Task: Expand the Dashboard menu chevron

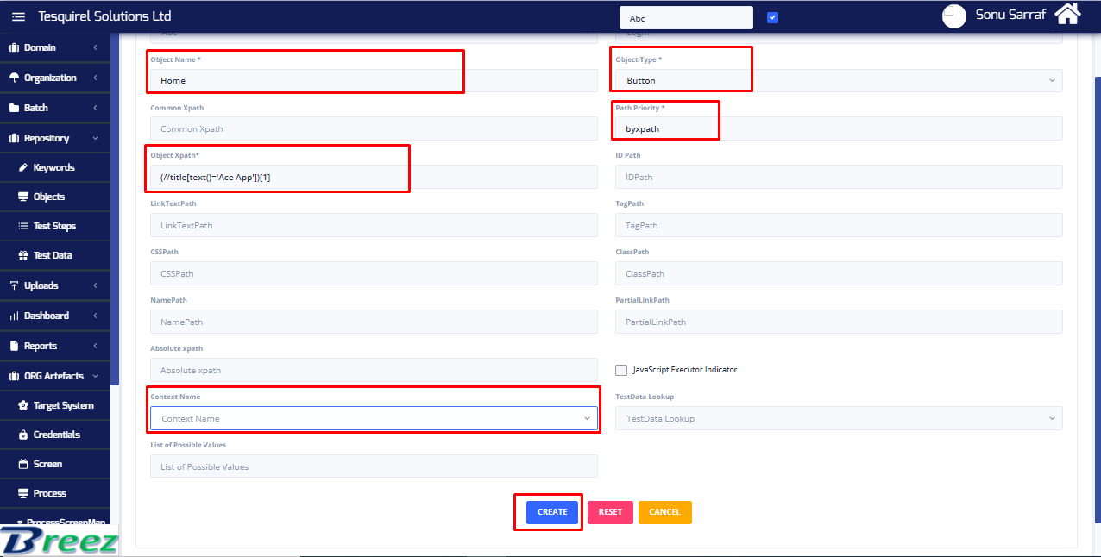Action: pos(95,316)
